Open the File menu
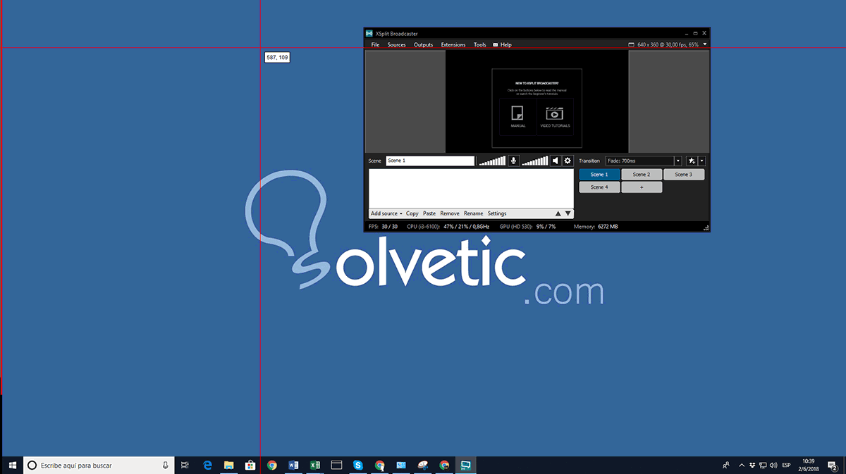 click(375, 44)
